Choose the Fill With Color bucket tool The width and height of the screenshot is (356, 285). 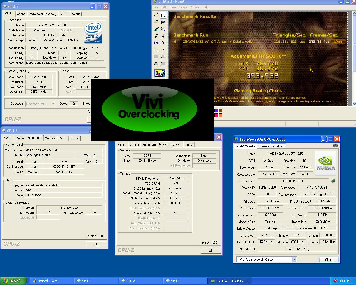point(163,22)
